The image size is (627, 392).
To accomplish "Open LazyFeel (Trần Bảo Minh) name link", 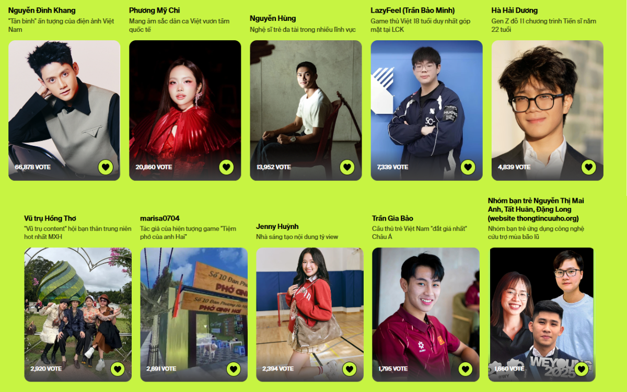I will [x=413, y=10].
